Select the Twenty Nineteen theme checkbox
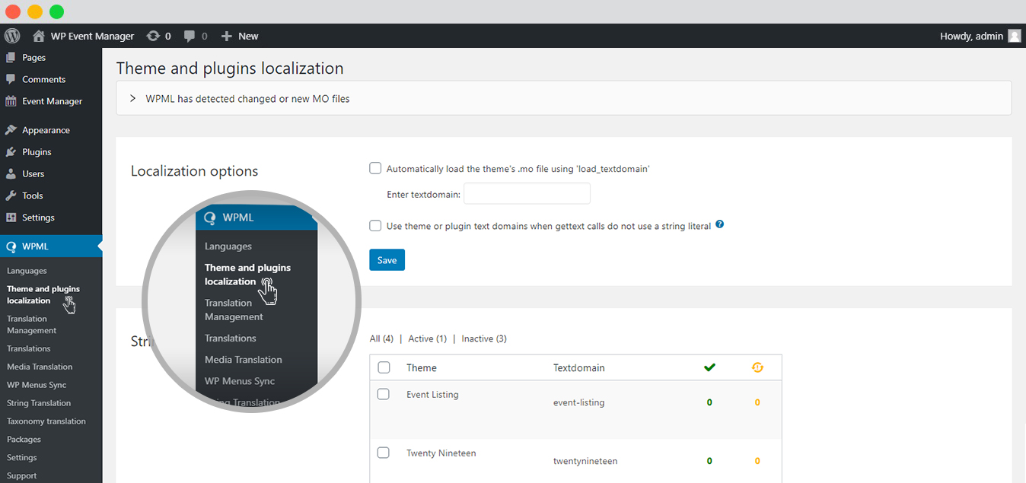 [x=384, y=453]
